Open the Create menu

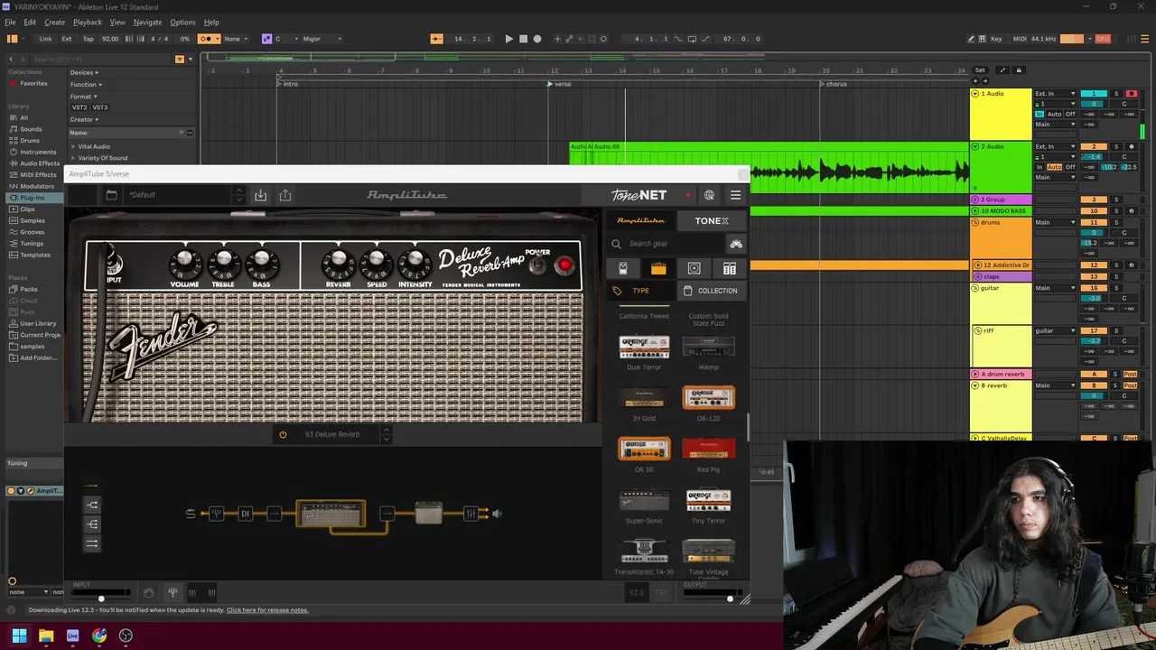[x=54, y=22]
